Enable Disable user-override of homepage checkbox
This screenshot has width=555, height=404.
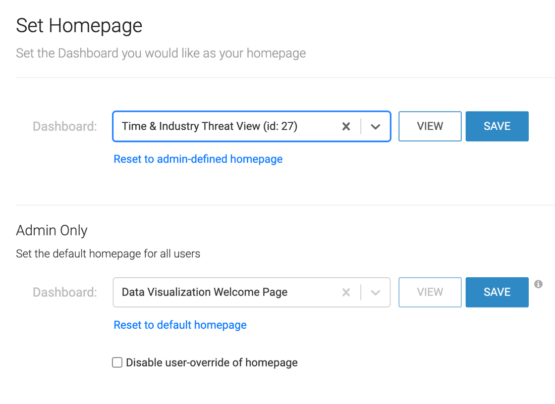coord(117,363)
